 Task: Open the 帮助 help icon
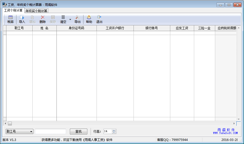pos(89,19)
